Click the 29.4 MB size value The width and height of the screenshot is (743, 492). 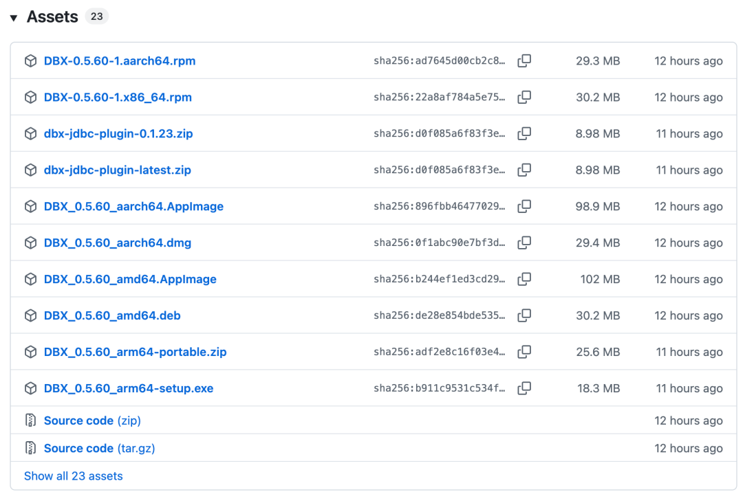click(598, 243)
